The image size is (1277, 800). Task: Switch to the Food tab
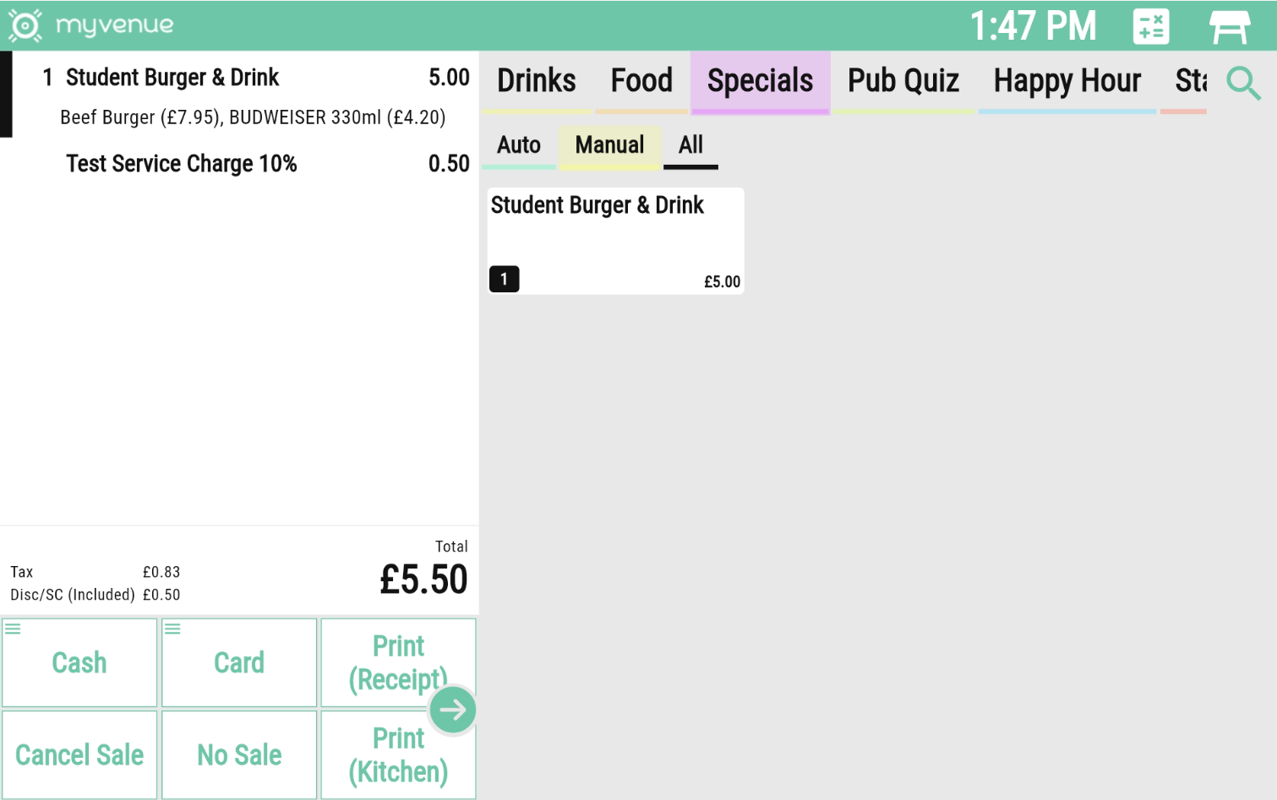click(x=641, y=81)
